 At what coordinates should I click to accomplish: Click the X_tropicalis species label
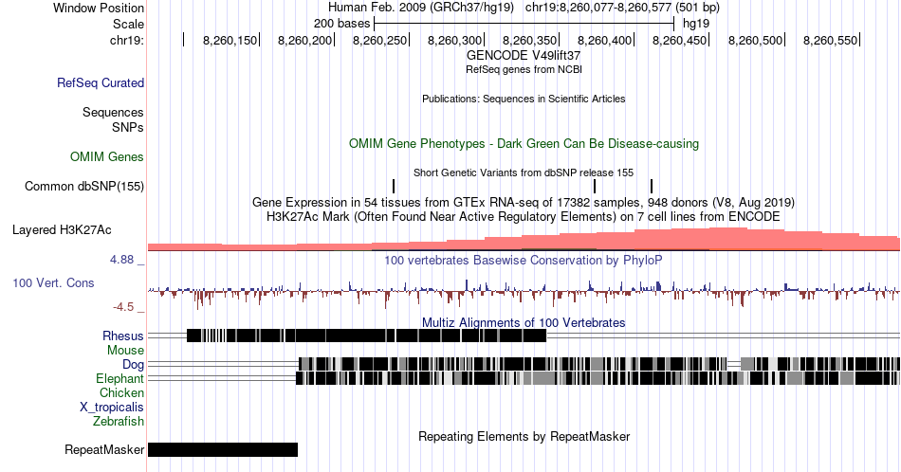pyautogui.click(x=112, y=408)
